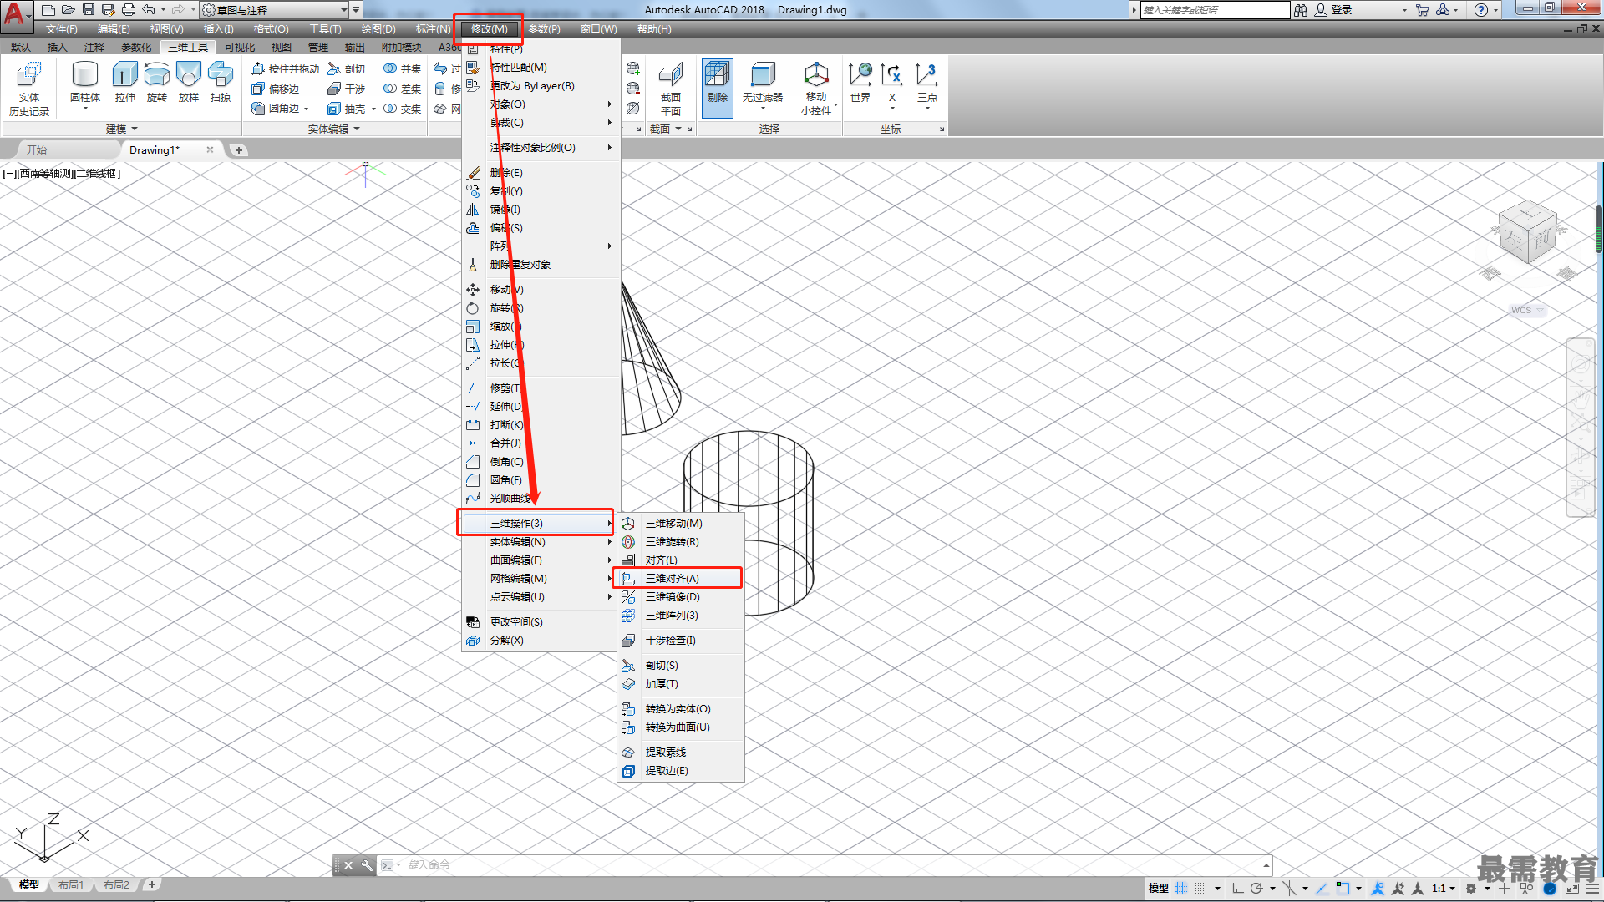The height and width of the screenshot is (902, 1604).
Task: Open the 草图与注释 workspace dropdown
Action: pyautogui.click(x=275, y=10)
